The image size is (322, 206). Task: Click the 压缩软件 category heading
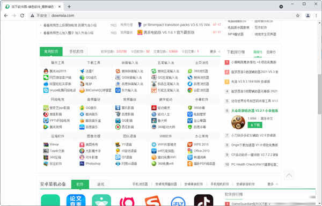pyautogui.click(x=57, y=136)
